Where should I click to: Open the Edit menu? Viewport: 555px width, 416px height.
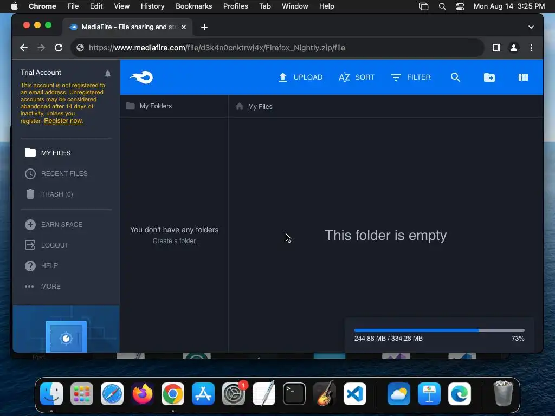(96, 6)
